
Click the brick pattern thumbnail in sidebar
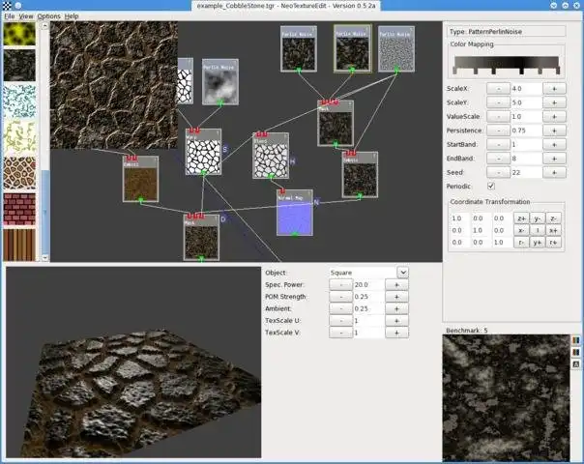click(18, 209)
